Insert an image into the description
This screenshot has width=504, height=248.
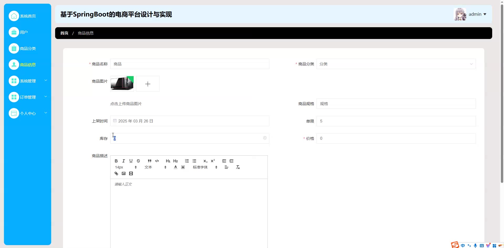124,173
